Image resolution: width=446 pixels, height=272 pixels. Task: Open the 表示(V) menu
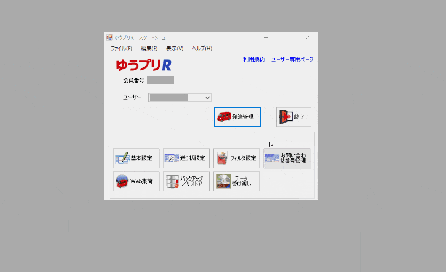(x=175, y=49)
